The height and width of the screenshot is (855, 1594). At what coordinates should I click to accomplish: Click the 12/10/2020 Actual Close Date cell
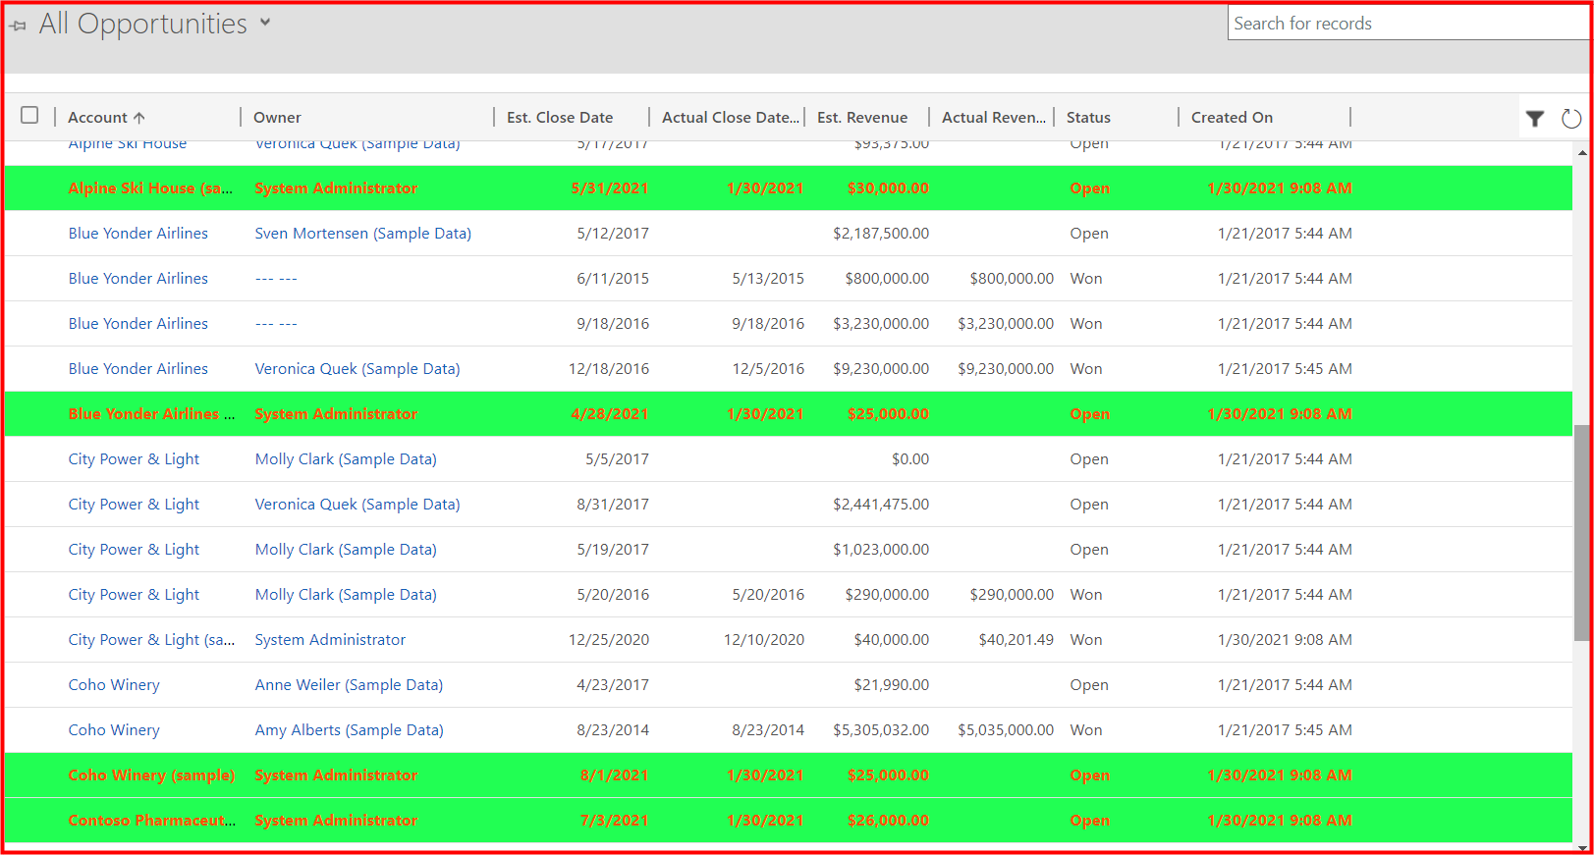click(x=764, y=639)
